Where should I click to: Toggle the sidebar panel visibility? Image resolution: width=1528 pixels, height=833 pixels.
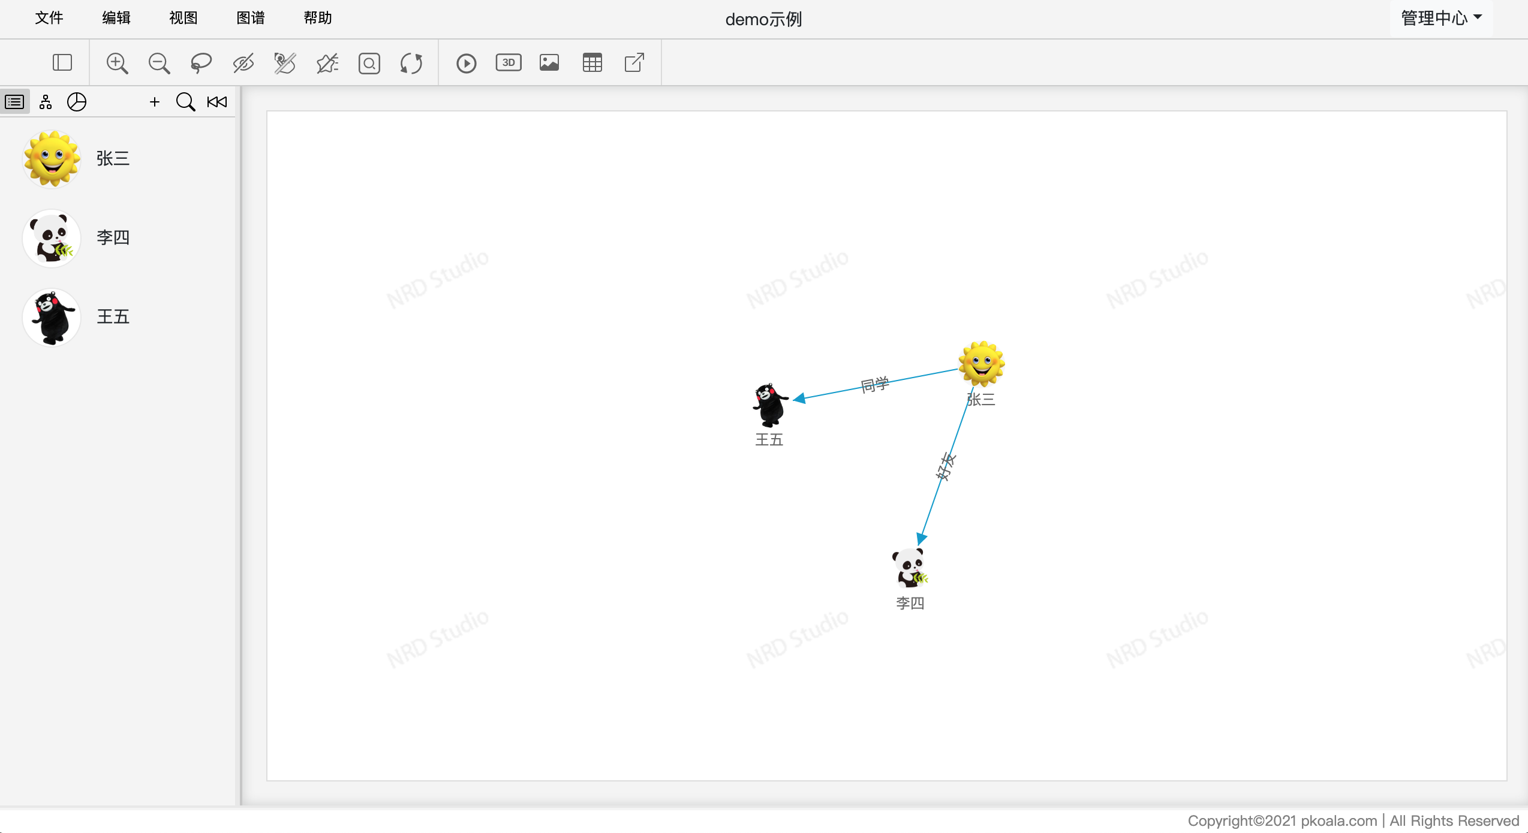(62, 63)
